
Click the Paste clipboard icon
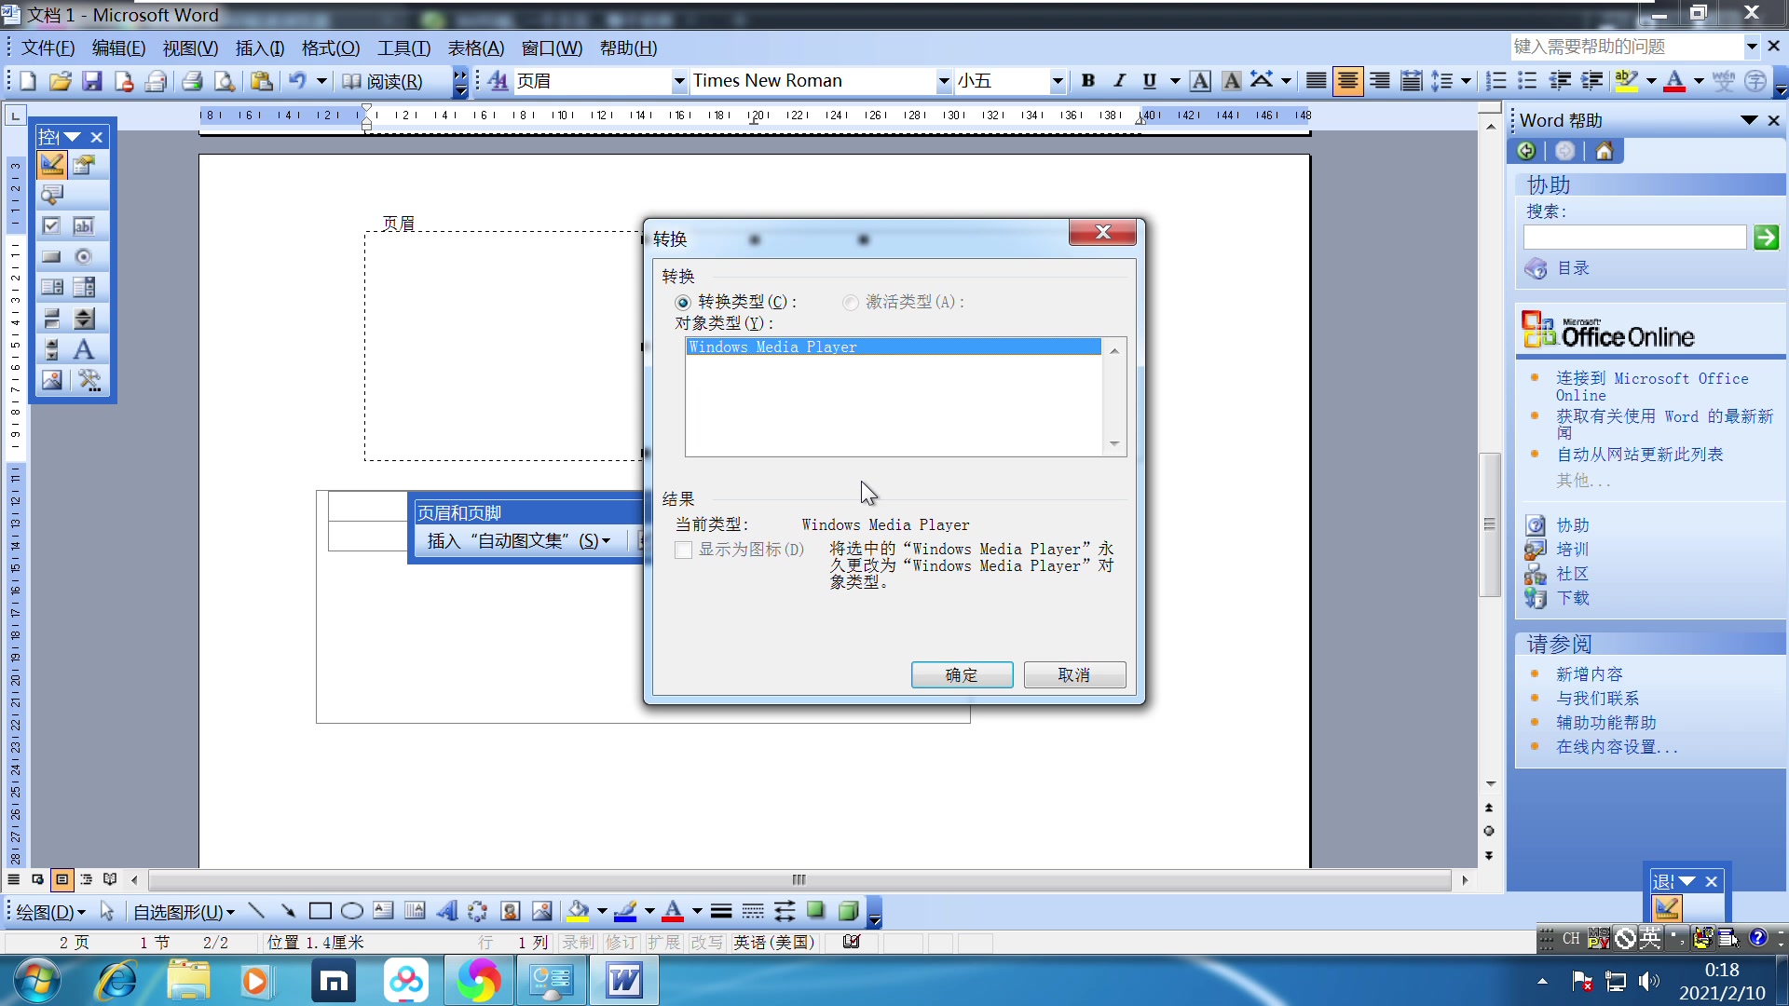[x=262, y=81]
